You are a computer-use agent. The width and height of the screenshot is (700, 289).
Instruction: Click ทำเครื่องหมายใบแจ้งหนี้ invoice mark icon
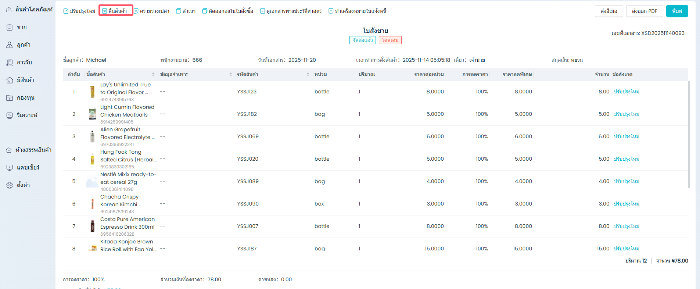331,11
